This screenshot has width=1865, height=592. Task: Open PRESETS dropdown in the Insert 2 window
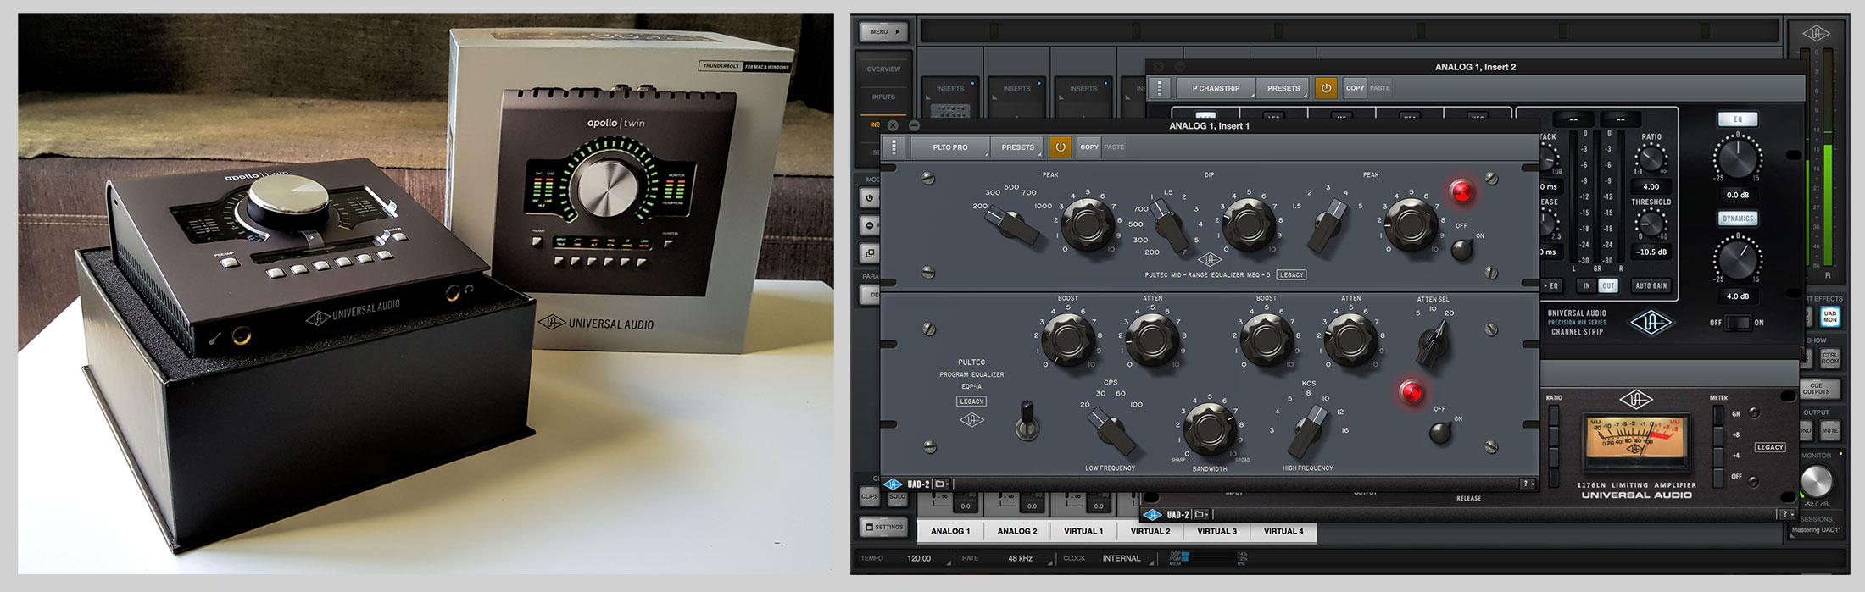(x=1283, y=88)
